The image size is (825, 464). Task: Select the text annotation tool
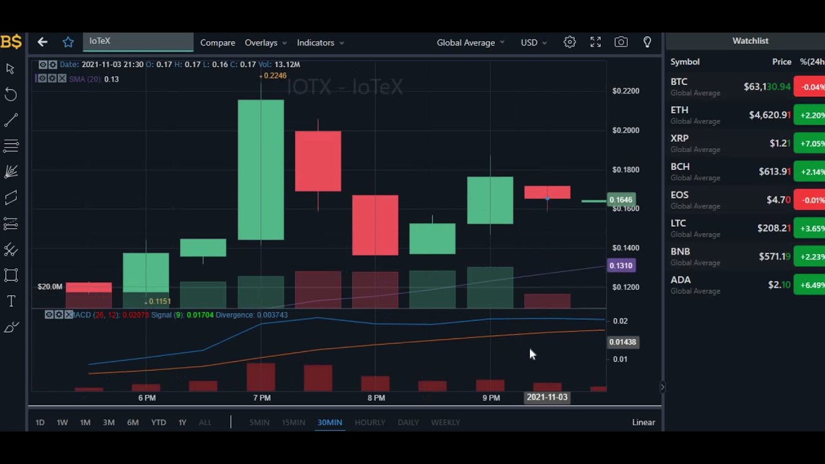pos(10,302)
